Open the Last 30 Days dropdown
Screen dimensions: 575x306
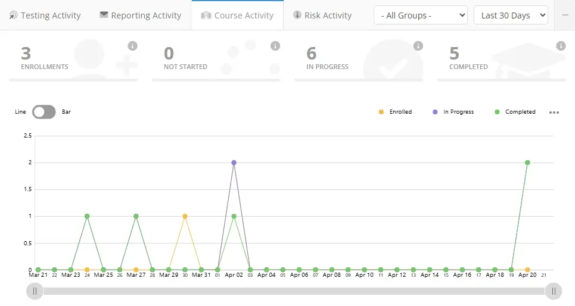[x=511, y=15]
